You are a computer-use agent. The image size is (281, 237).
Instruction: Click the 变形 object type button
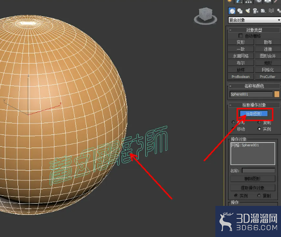241,42
